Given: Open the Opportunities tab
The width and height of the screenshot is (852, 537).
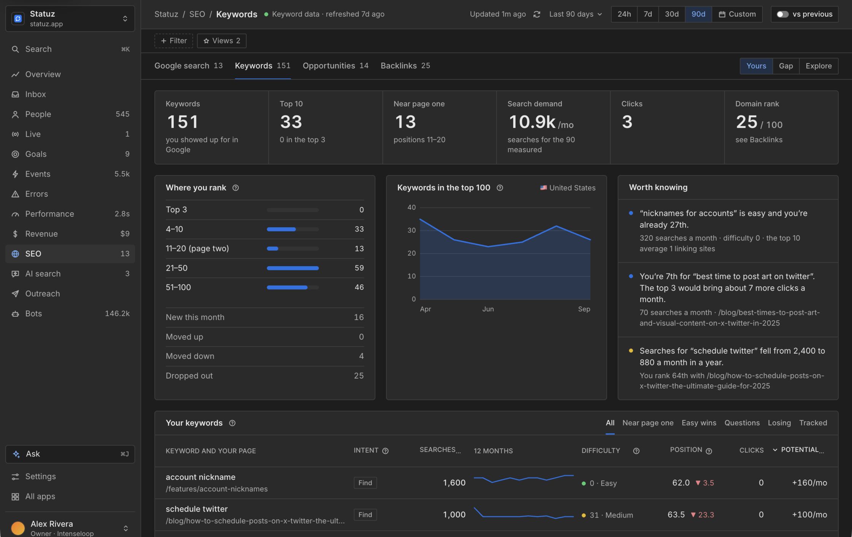Looking at the screenshot, I should (335, 66).
